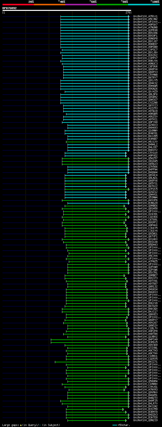Select the UniRef100_B9GIV8 entry
The width and height of the screenshot is (162, 427).
pos(145,303)
